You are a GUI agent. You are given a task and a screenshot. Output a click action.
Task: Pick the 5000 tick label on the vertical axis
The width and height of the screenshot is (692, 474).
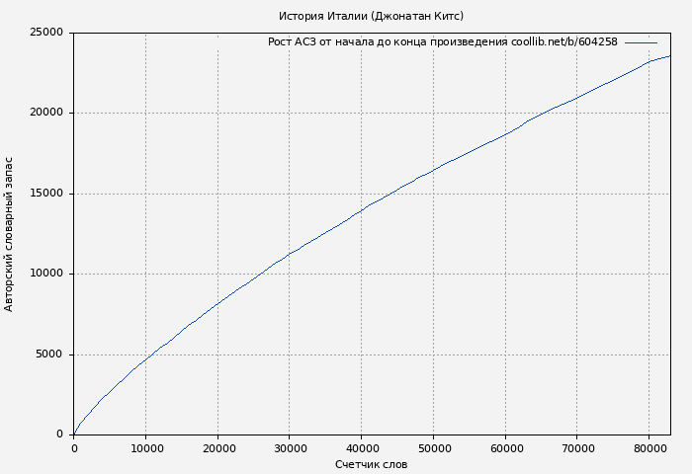click(x=49, y=355)
